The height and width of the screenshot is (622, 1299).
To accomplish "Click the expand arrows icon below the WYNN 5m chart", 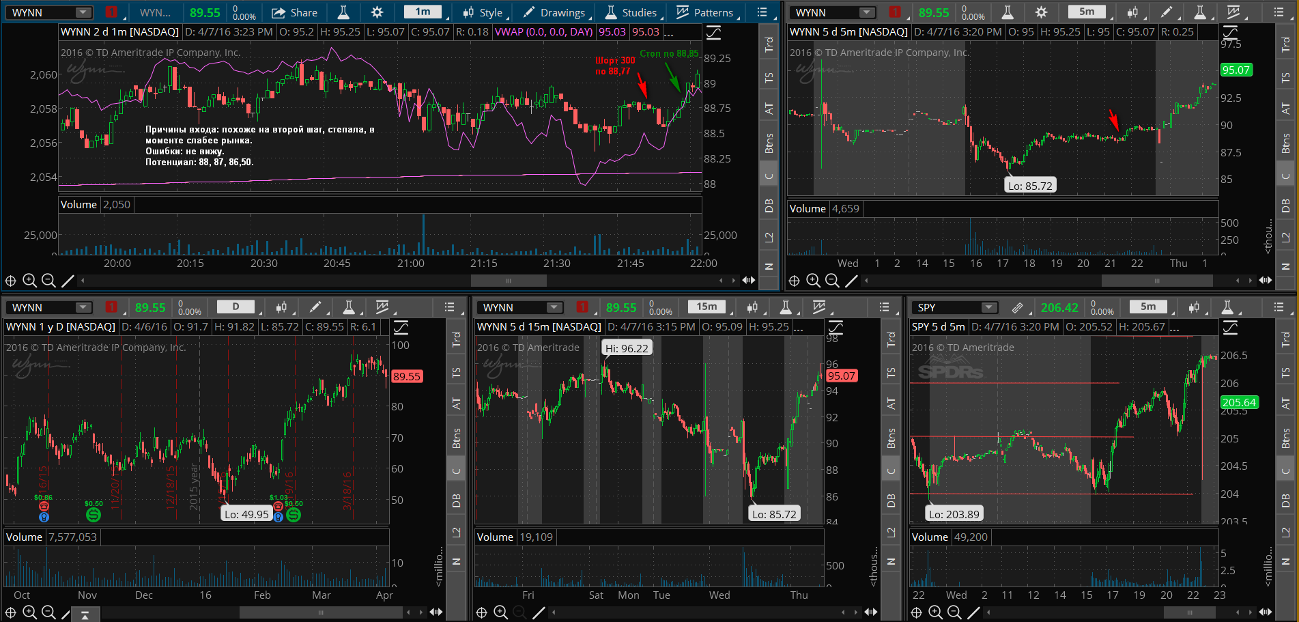I will click(1266, 280).
